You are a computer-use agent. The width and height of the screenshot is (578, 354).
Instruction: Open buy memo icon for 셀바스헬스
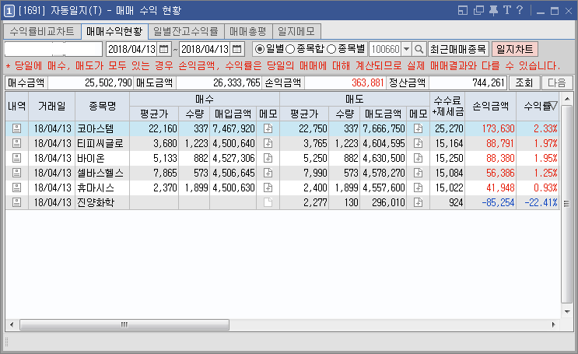(268, 173)
